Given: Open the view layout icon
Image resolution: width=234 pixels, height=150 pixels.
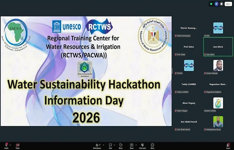Looking at the screenshot, I should [x=222, y=4].
